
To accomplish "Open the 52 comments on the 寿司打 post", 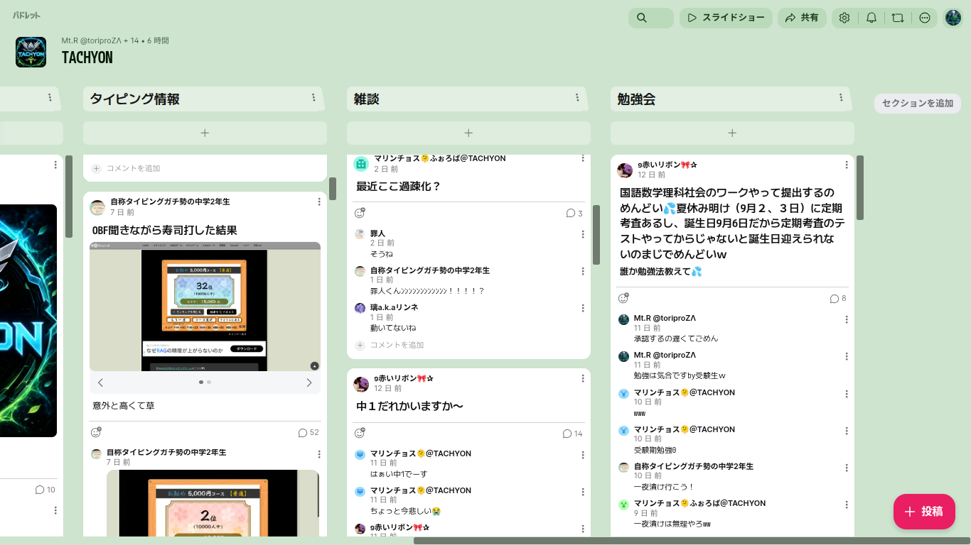I will (x=309, y=432).
